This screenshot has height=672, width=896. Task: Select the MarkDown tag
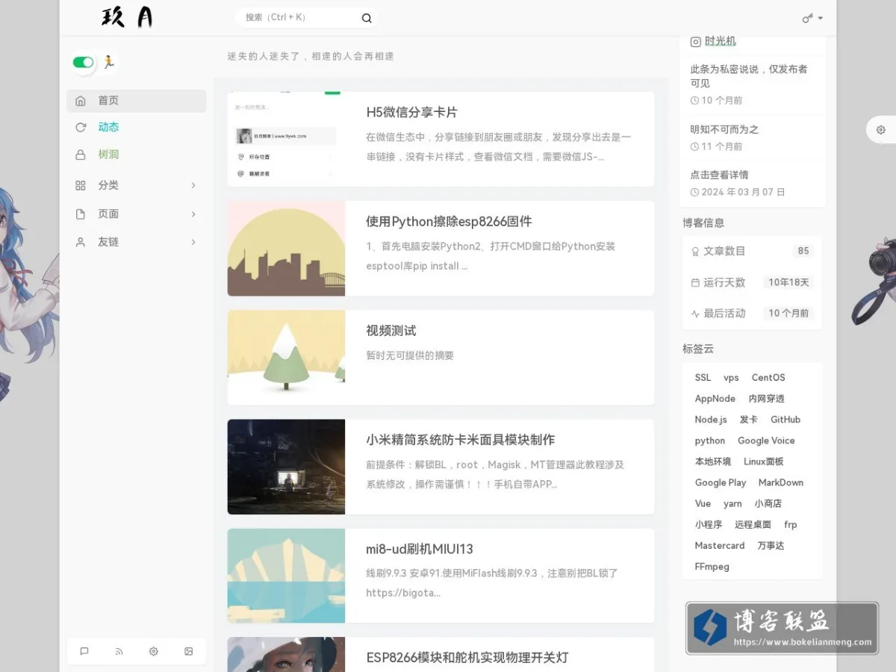coord(781,482)
